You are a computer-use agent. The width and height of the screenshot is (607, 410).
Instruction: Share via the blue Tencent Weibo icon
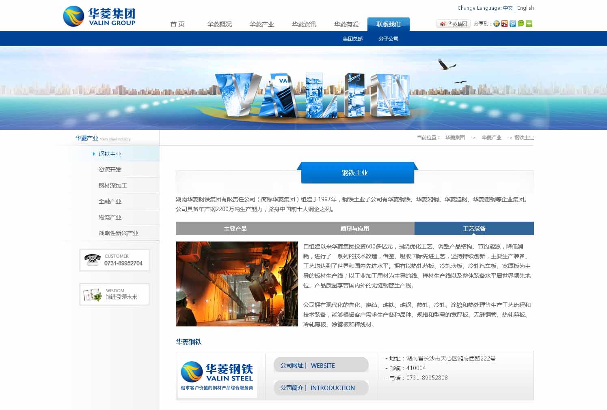(513, 24)
